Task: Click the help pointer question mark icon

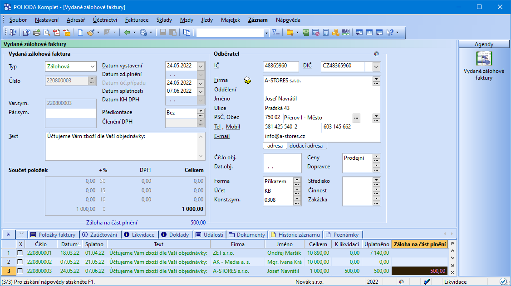Action: (x=390, y=32)
